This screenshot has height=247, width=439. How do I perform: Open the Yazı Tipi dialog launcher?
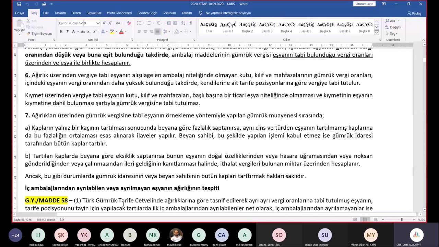point(132,40)
